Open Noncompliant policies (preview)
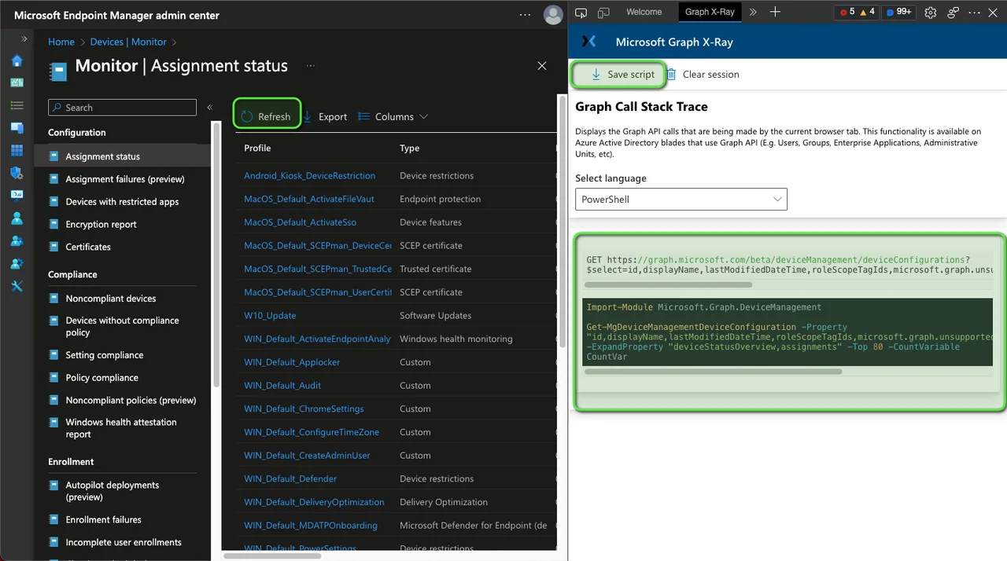The image size is (1007, 561). tap(123, 401)
